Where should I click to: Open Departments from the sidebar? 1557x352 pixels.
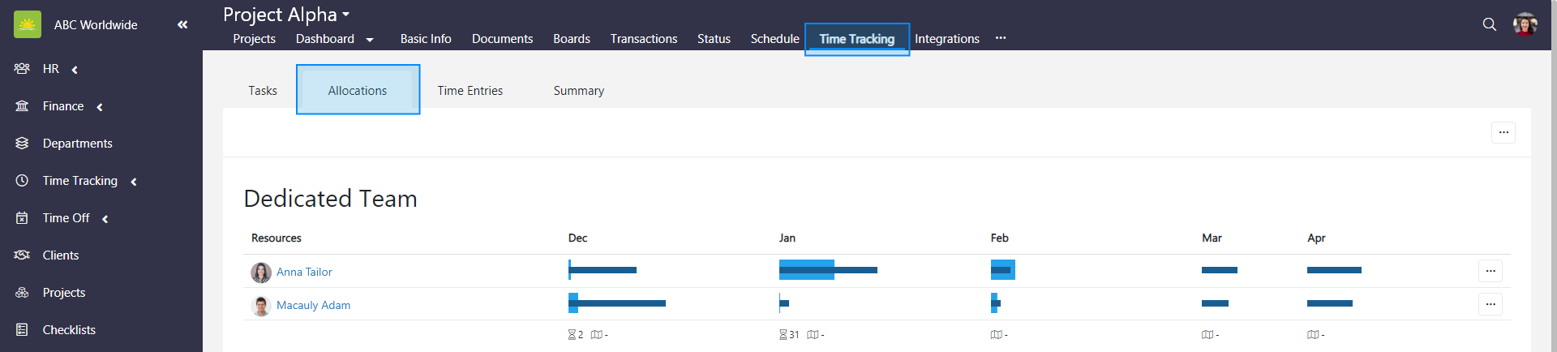(77, 144)
